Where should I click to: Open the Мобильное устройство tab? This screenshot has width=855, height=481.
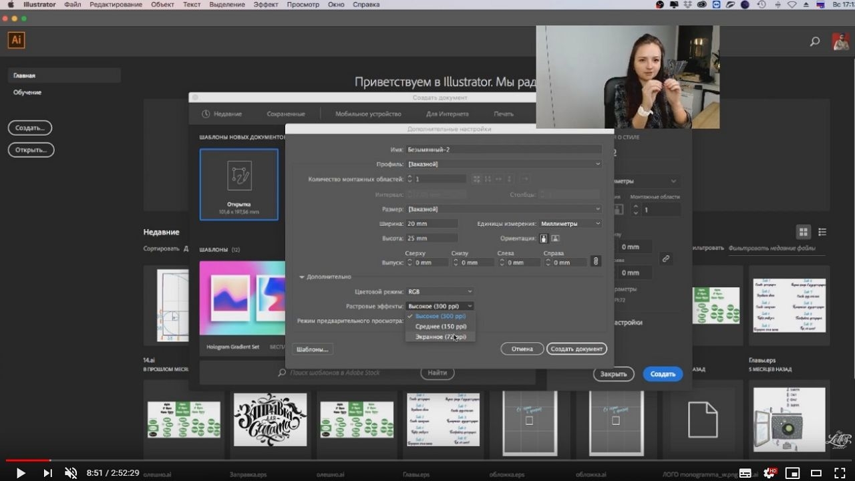click(368, 114)
